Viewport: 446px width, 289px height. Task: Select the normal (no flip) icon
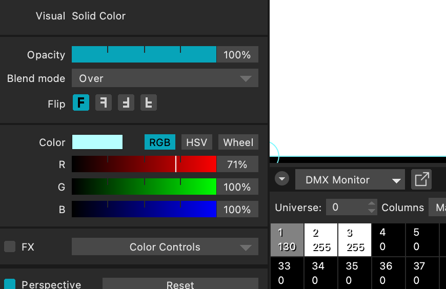(x=81, y=103)
